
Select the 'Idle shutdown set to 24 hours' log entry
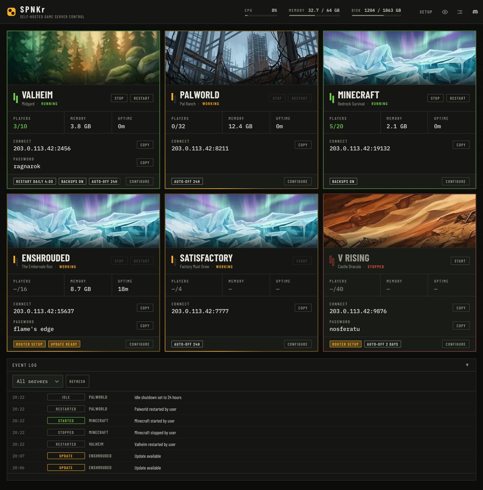[241, 397]
